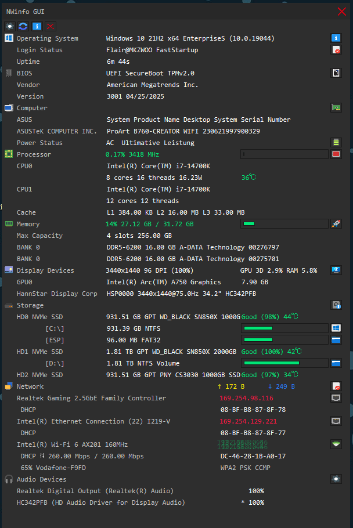This screenshot has height=528, width=353.
Task: Click the adapter icon for Realtek Gaming 2.5GbE
Action: [336, 397]
